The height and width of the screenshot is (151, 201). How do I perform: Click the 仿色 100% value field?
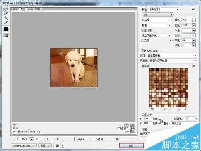[x=187, y=25]
